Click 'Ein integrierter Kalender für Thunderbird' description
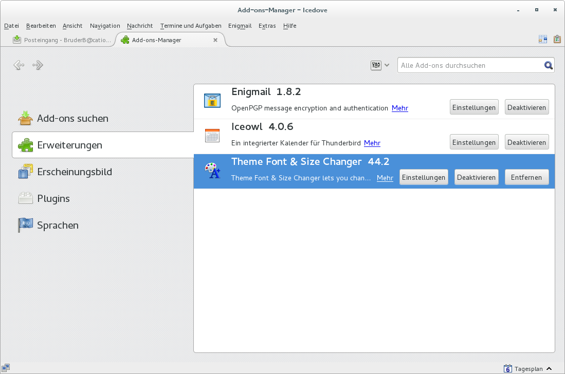 (x=296, y=143)
